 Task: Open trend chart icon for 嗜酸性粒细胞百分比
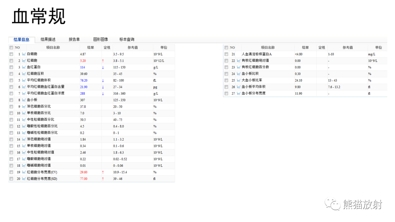click(24, 126)
